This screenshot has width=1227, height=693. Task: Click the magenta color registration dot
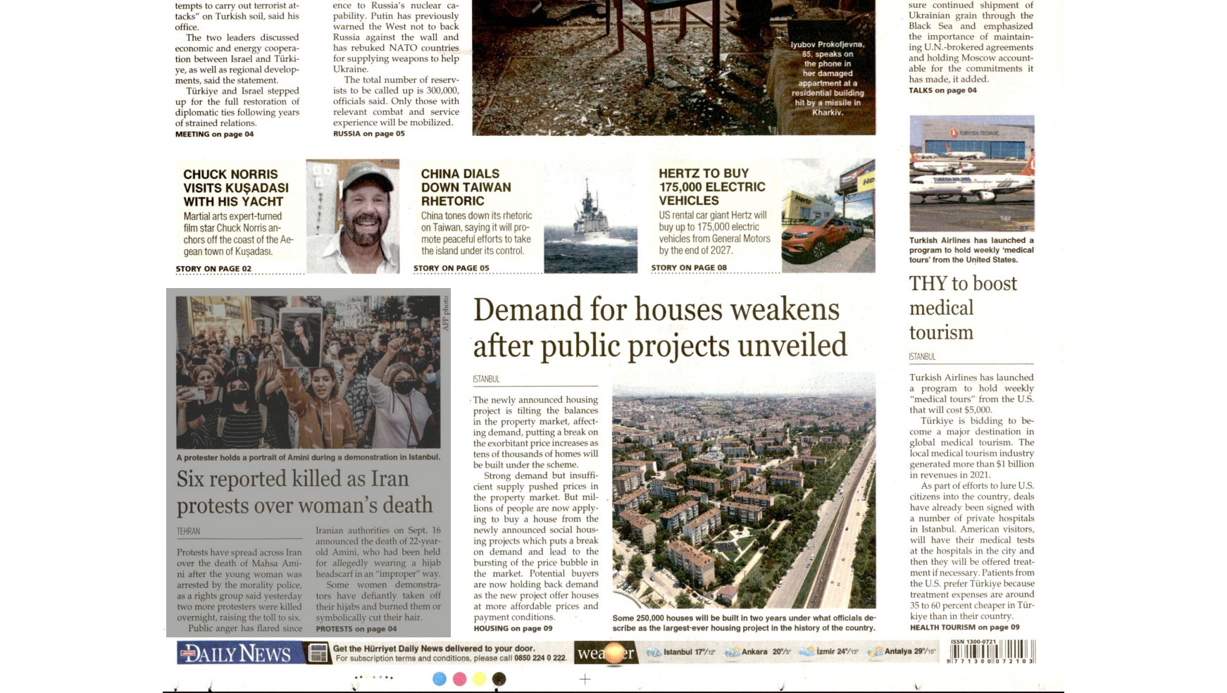click(x=459, y=679)
